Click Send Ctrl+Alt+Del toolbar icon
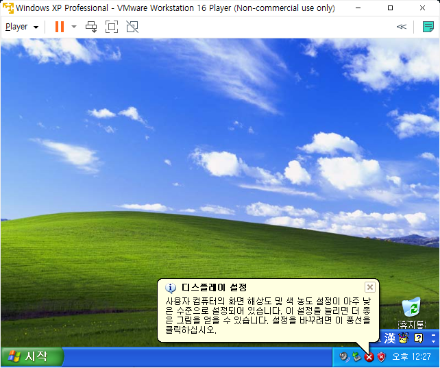This screenshot has width=440, height=368. pos(91,27)
